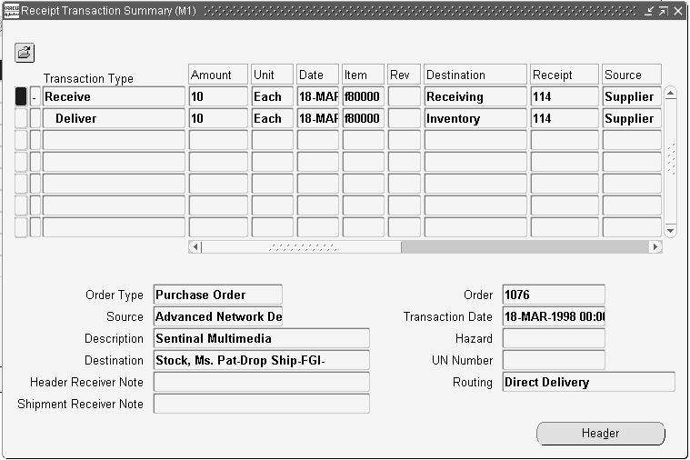The width and height of the screenshot is (690, 460).
Task: Click the Date cell in the Deliver row
Action: coord(317,118)
